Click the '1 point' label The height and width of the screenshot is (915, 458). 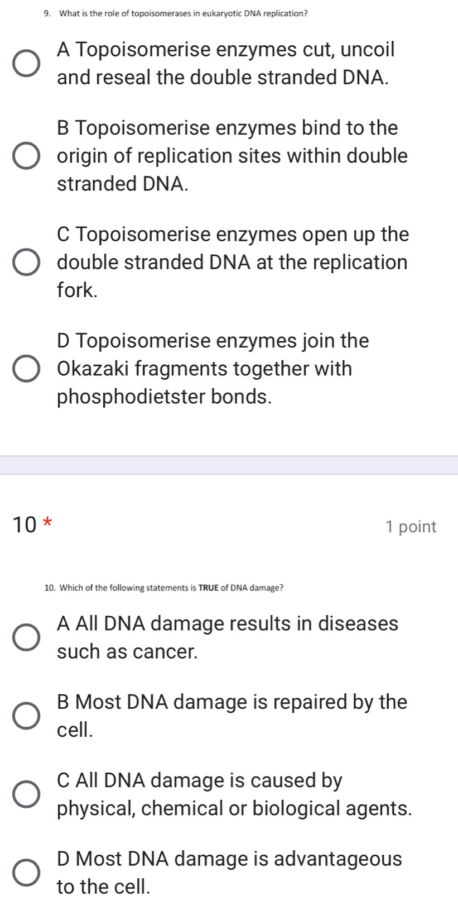pyautogui.click(x=411, y=527)
